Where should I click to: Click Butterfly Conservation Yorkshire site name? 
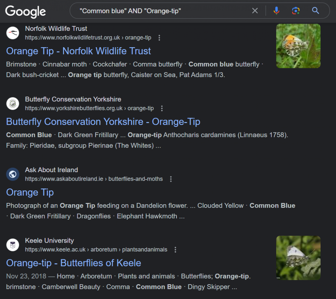click(x=73, y=99)
